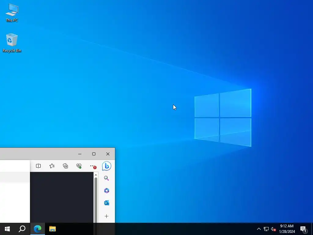The height and width of the screenshot is (235, 313).
Task: Show hidden system tray icons
Action: coord(259,229)
